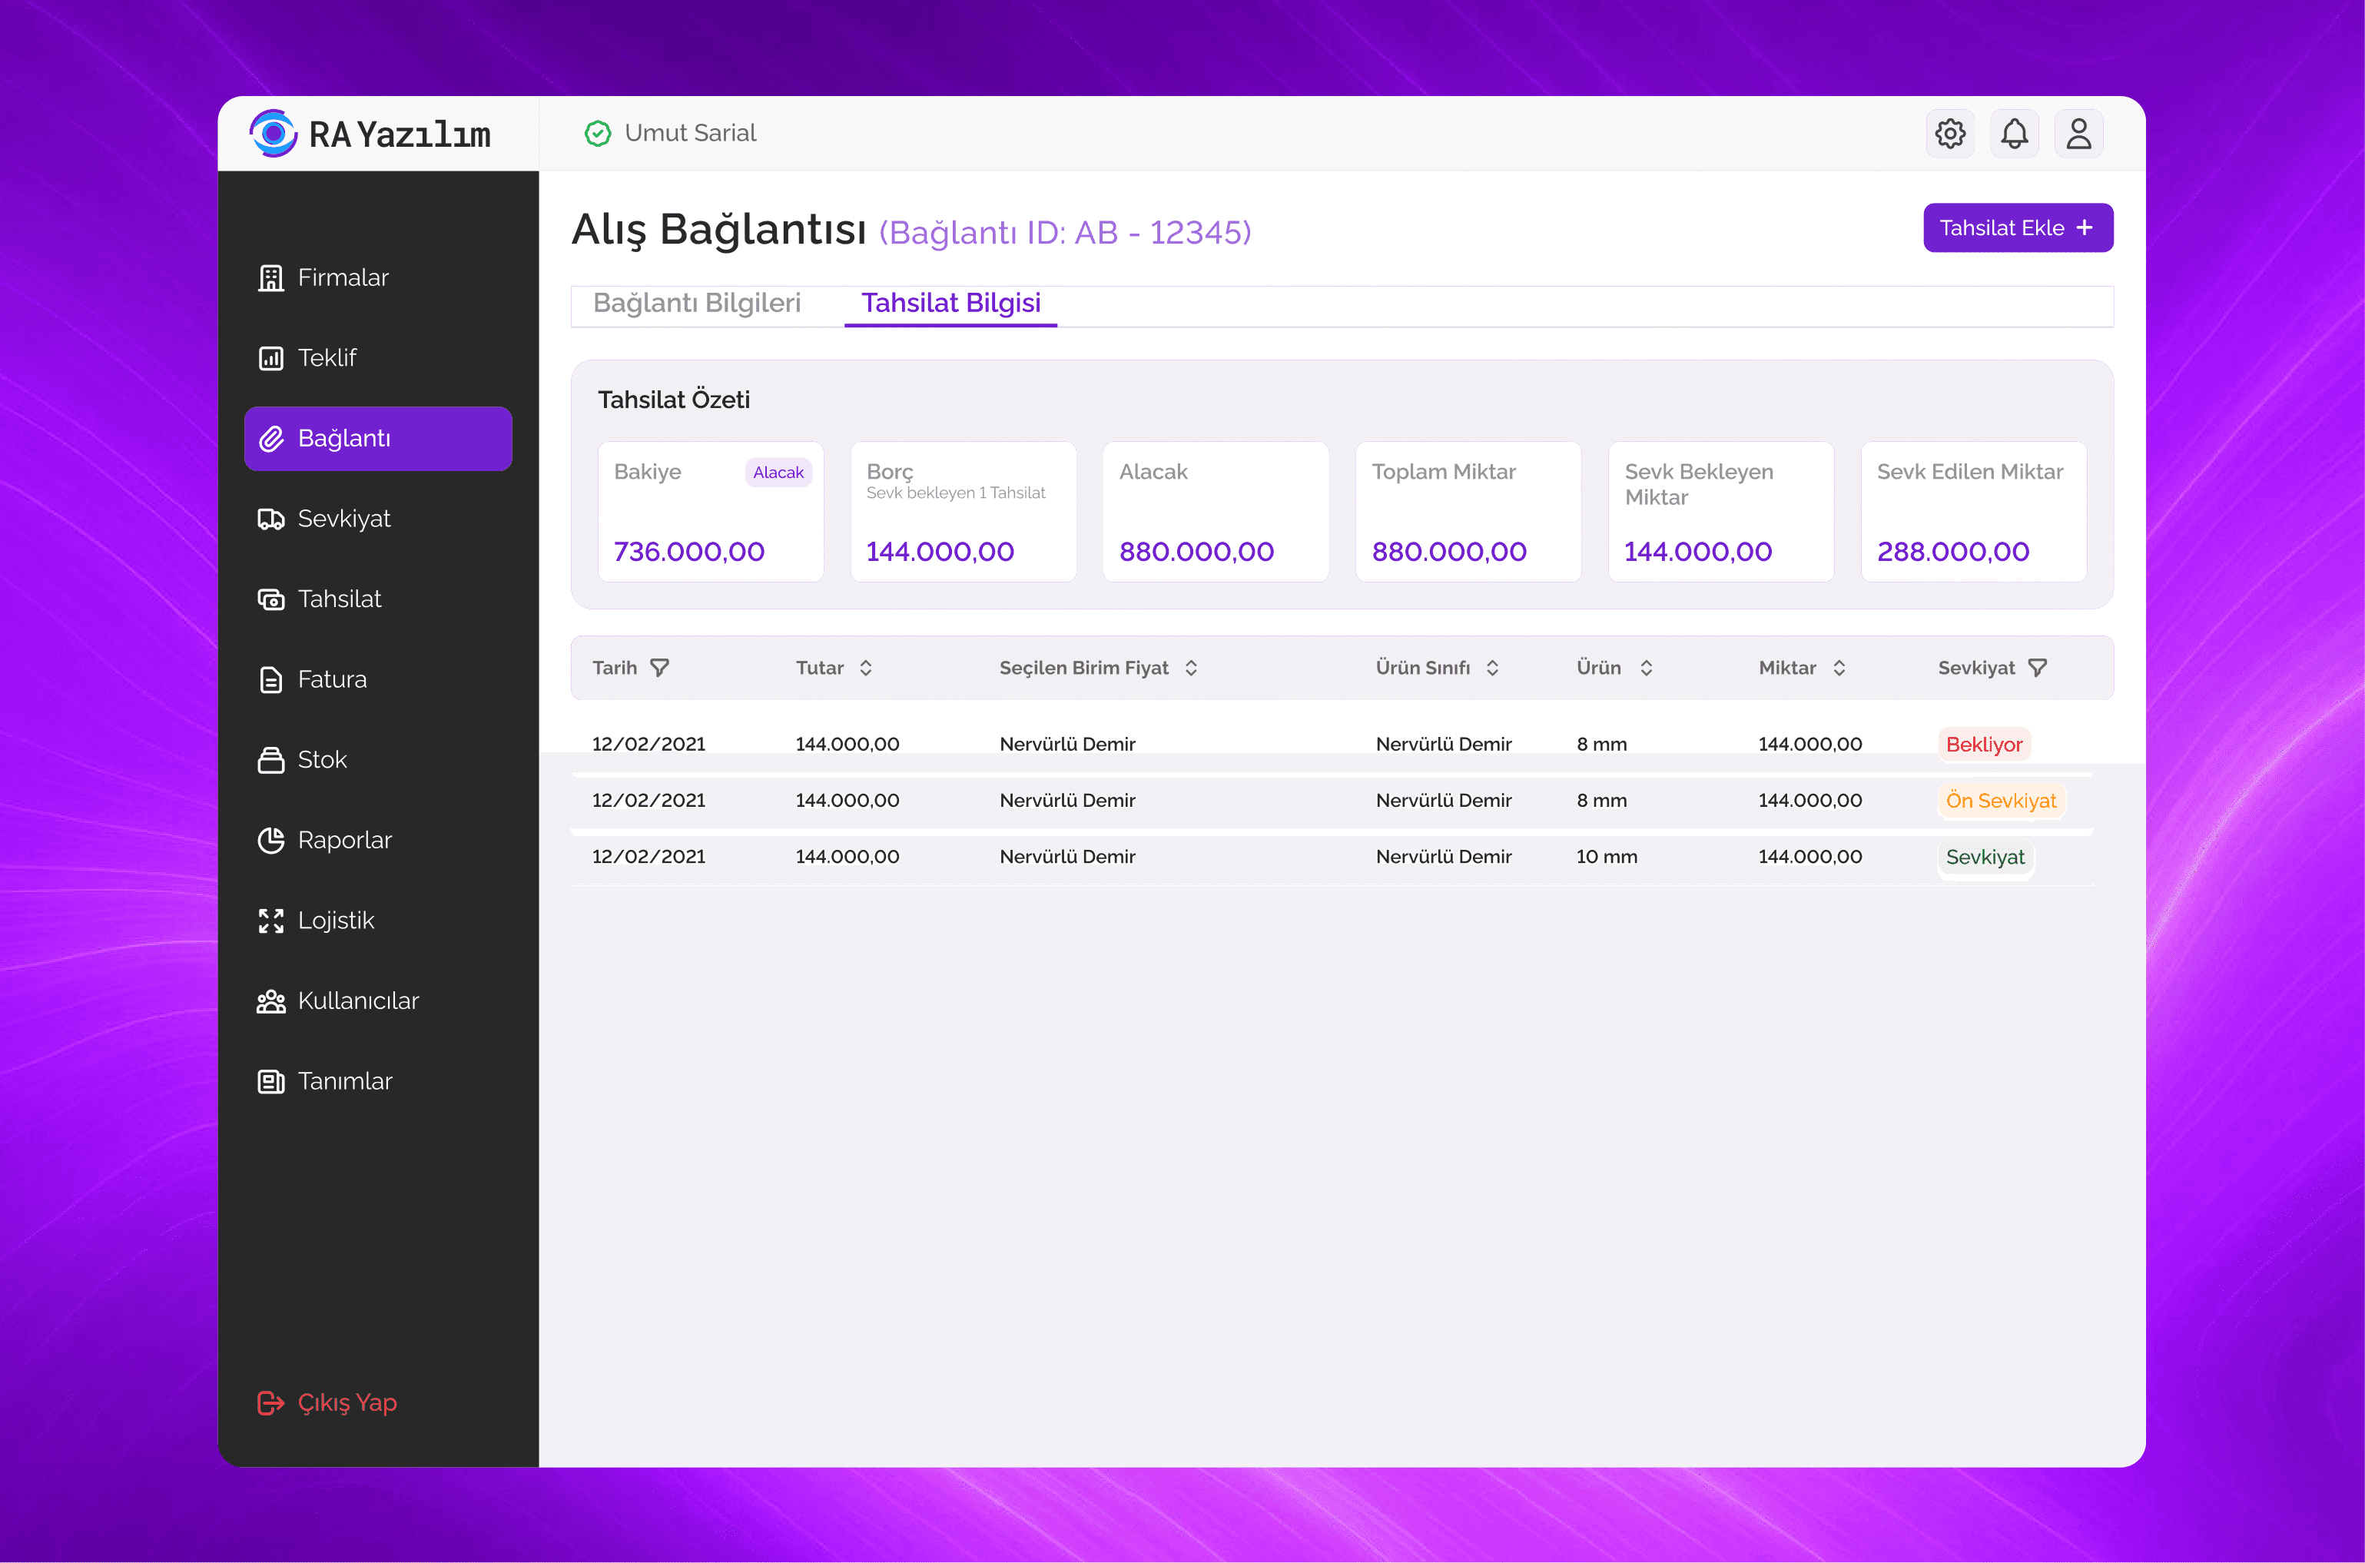The width and height of the screenshot is (2365, 1563).
Task: Toggle sorting on Ürün Sınıfı column
Action: (x=1492, y=668)
